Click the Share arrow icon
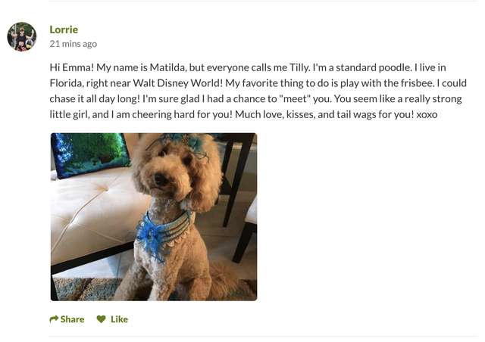This screenshot has height=342, width=485. [54, 319]
